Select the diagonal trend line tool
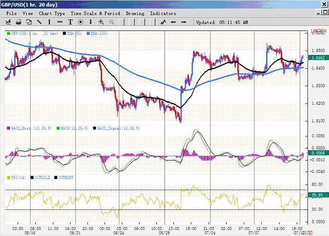The height and width of the screenshot is (236, 329). (39, 22)
